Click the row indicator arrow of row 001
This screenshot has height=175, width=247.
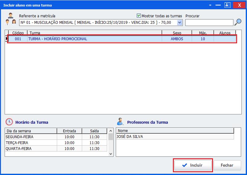6,39
